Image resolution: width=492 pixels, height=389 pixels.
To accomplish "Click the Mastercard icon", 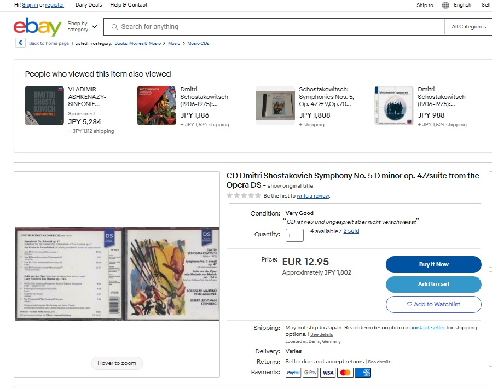I will [x=345, y=373].
